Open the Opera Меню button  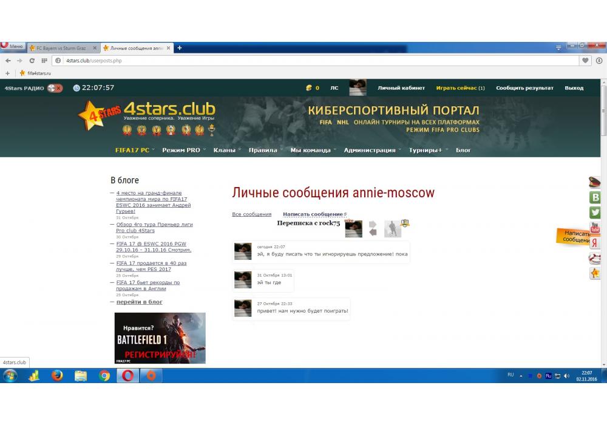[13, 47]
